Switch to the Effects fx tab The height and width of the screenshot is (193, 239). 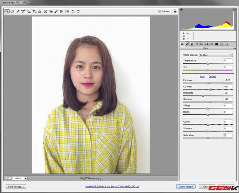(212, 44)
